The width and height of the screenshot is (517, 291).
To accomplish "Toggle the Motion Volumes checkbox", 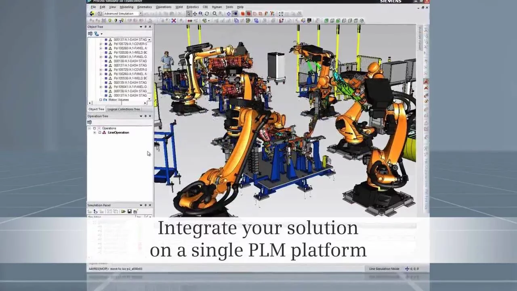I will click(101, 100).
